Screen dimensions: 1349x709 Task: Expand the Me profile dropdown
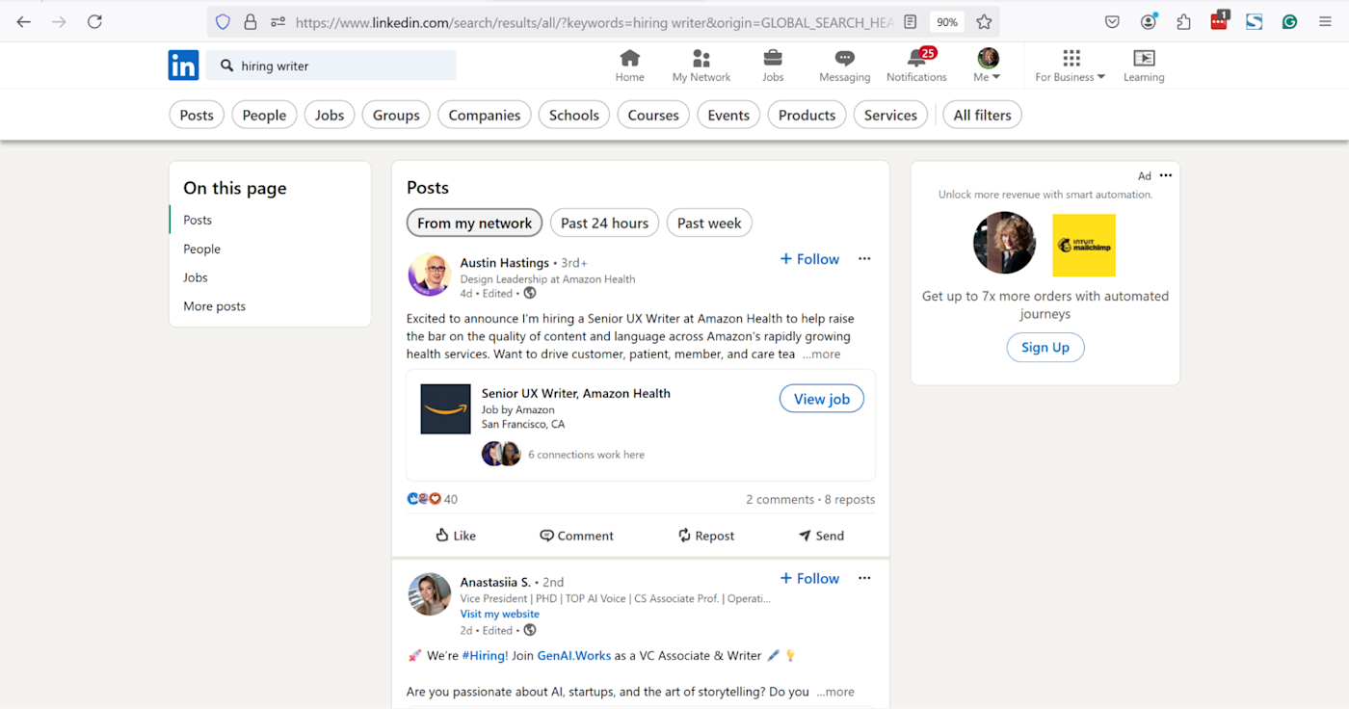pyautogui.click(x=988, y=66)
